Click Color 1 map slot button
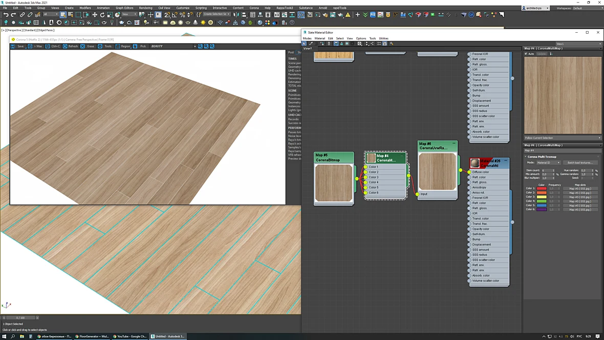Screen dimensions: 604x340 click(x=580, y=189)
